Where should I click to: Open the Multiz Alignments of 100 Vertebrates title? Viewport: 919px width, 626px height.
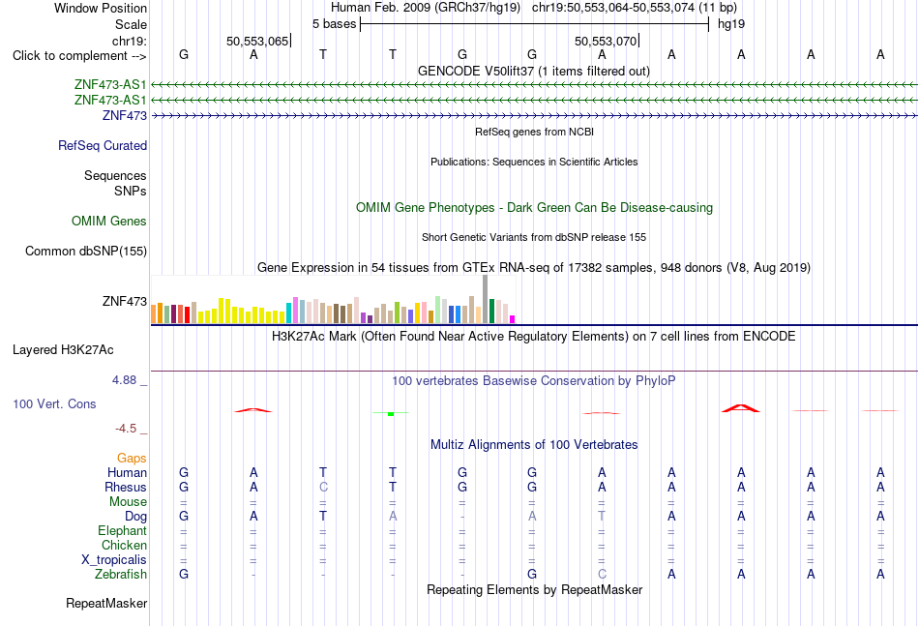pos(534,445)
